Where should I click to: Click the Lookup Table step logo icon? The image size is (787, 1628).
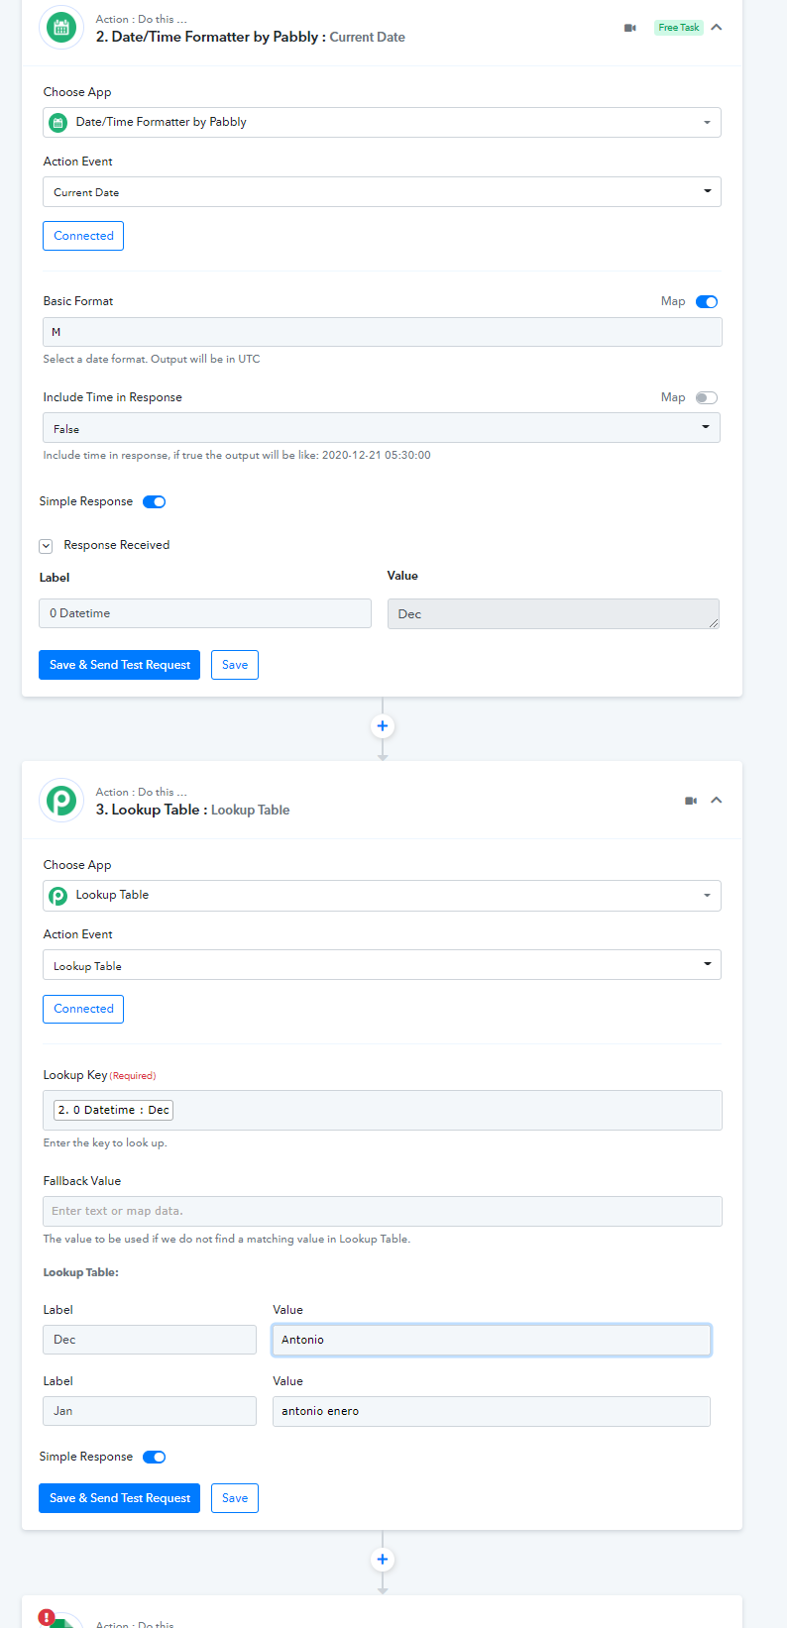tap(61, 800)
